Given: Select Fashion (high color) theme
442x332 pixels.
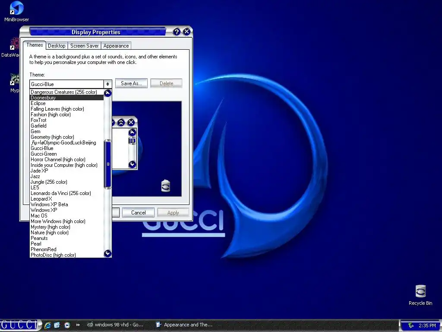Looking at the screenshot, I should pos(67,115).
